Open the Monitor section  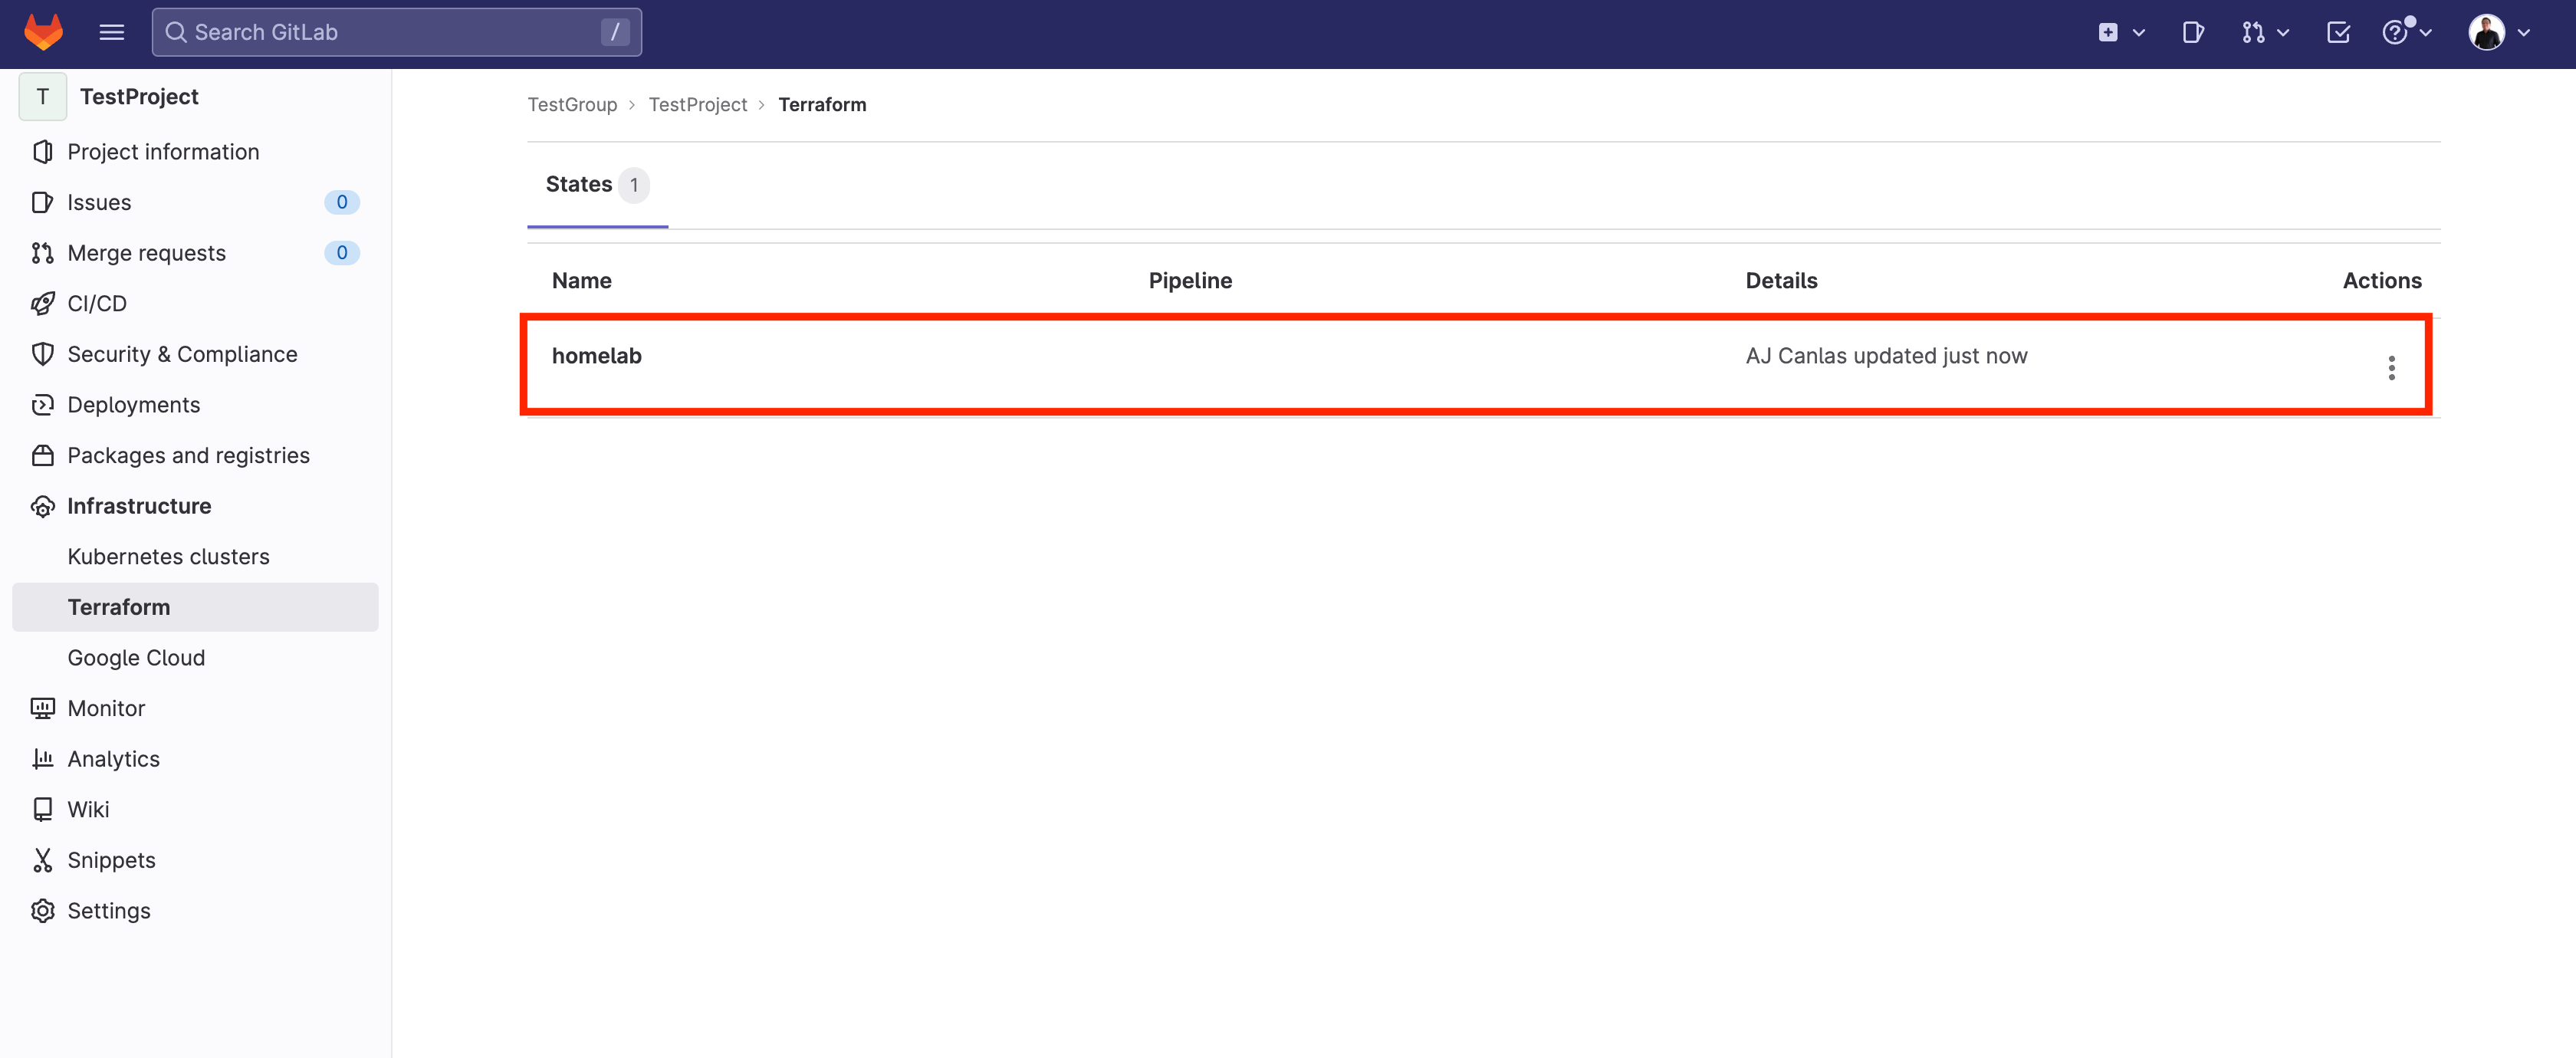pyautogui.click(x=105, y=708)
